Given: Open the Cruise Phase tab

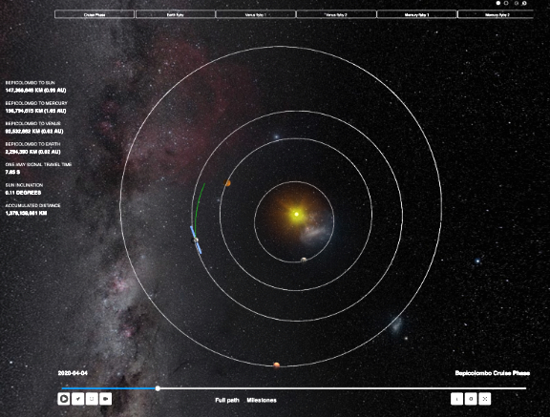Looking at the screenshot, I should click(95, 14).
